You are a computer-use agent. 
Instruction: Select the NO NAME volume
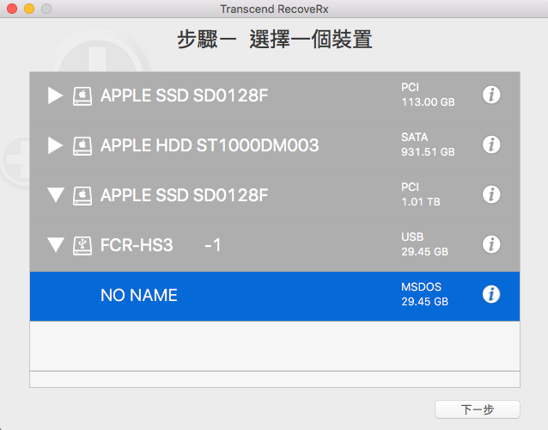pyautogui.click(x=275, y=296)
